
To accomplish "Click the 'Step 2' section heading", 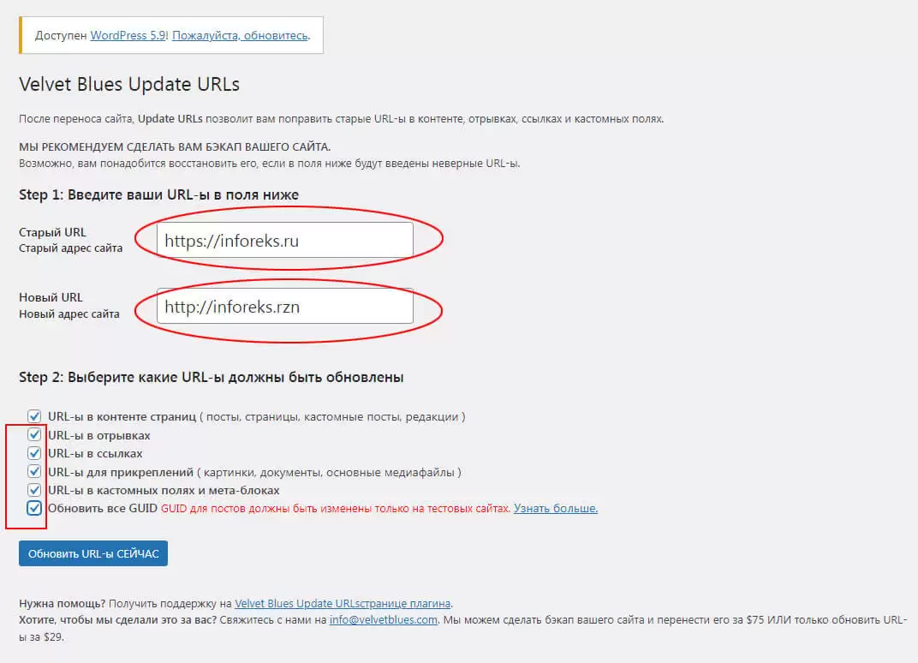I will [211, 377].
